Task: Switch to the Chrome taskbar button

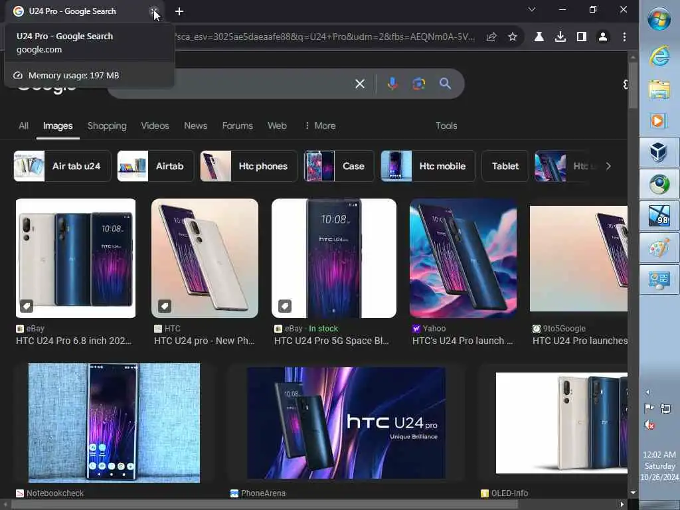Action: coord(659,185)
